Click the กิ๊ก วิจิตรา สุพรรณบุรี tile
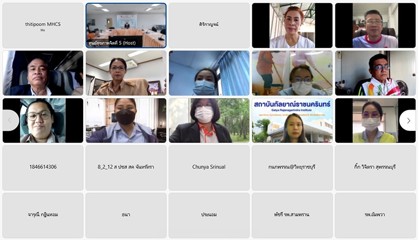Viewport: 418px width, 240px height. (x=375, y=168)
